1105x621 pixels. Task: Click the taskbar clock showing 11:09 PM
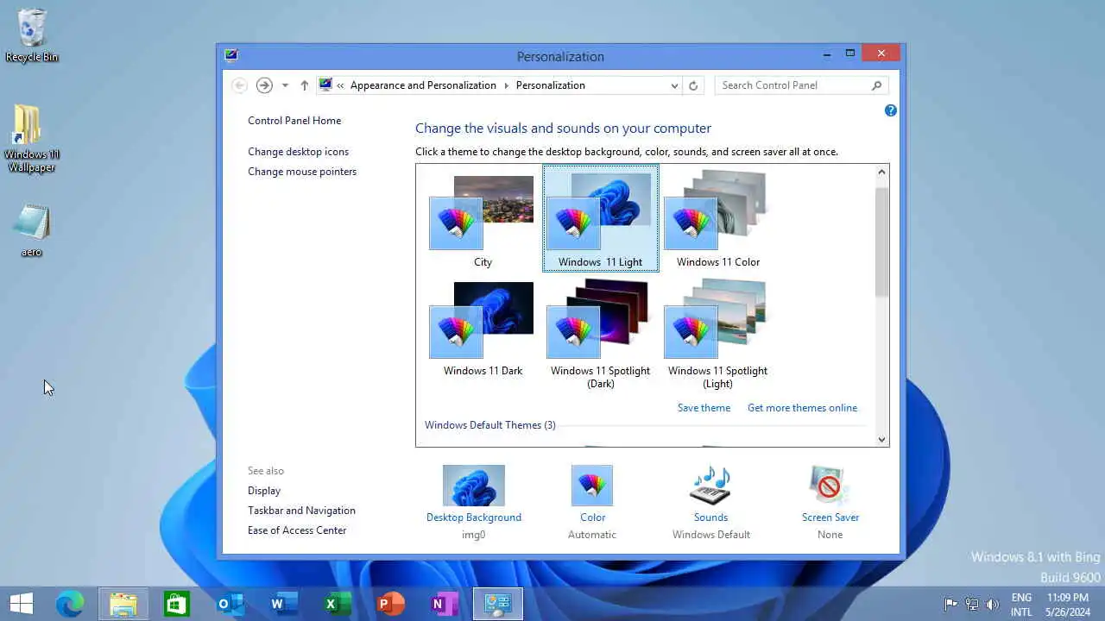point(1067,604)
